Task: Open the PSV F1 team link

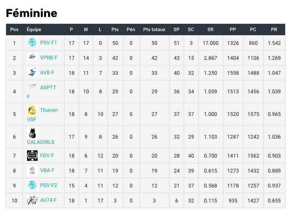Action: 48,43
